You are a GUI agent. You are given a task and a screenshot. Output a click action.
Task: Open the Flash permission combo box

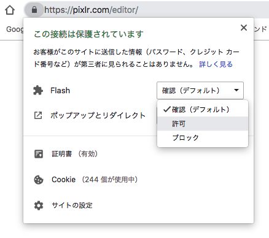coord(200,90)
